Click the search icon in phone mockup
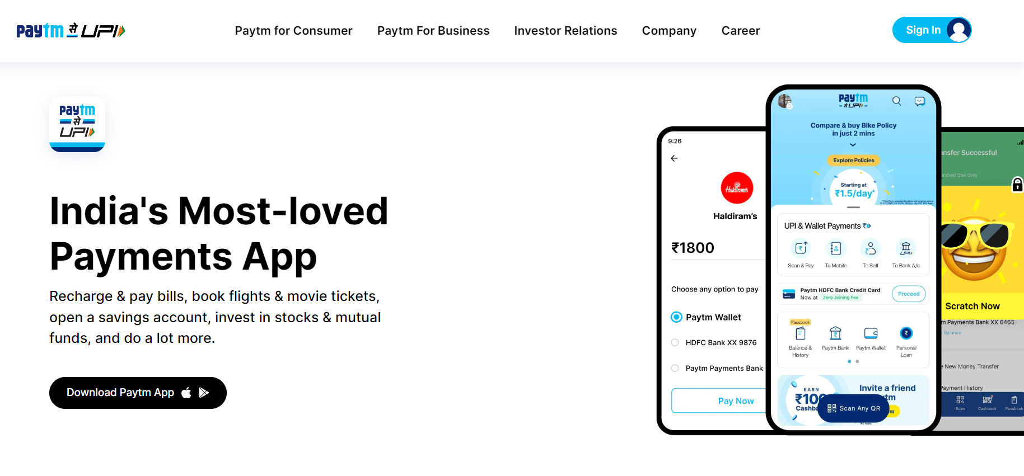The width and height of the screenshot is (1024, 476). (x=896, y=101)
